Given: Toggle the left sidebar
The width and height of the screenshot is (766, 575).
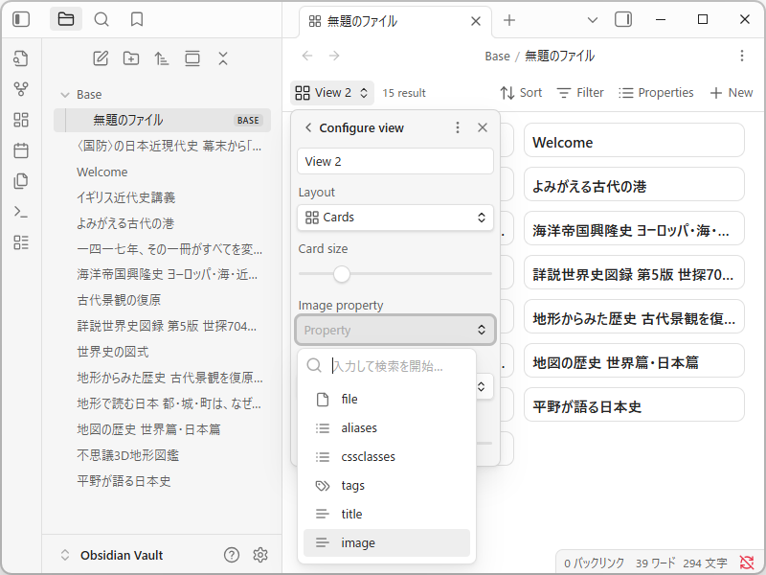Looking at the screenshot, I should (19, 19).
